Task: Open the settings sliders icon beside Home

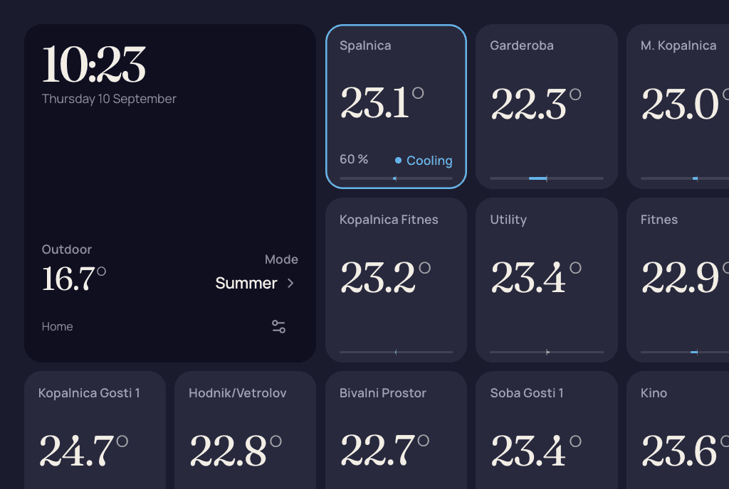Action: [x=279, y=327]
